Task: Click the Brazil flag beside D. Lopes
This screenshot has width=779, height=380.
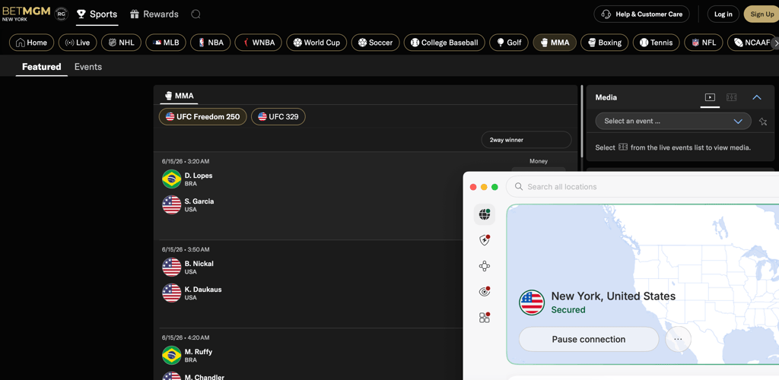Action: coord(171,179)
